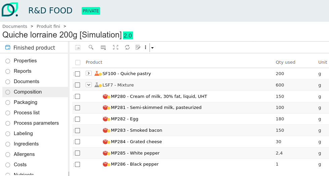Image resolution: width=329 pixels, height=176 pixels.
Task: Tick the checkbox for MP286 Black pepper
Action: [x=77, y=165]
